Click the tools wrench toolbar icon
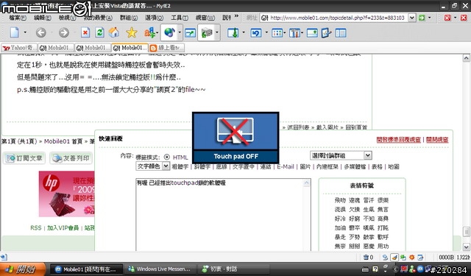 [x=294, y=32]
